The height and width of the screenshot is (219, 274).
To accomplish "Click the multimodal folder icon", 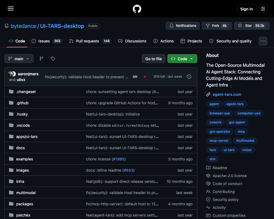I will click(11, 192).
